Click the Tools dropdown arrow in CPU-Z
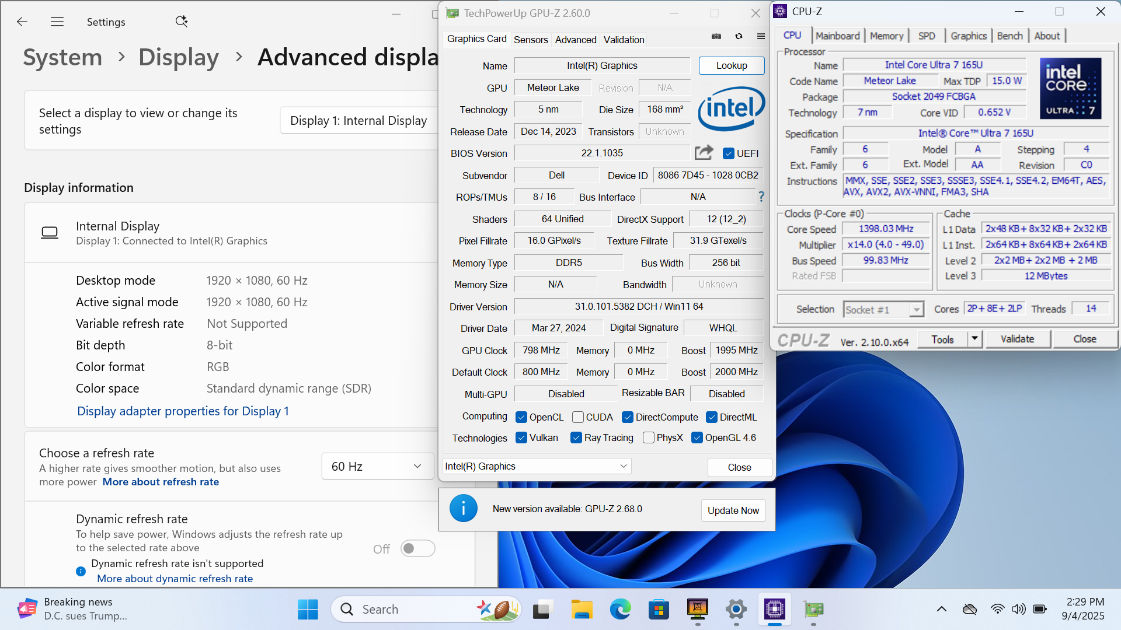1121x630 pixels. tap(974, 339)
